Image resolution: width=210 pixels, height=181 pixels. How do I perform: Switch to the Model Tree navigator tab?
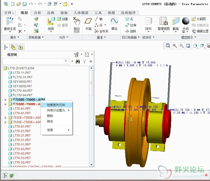point(6,47)
